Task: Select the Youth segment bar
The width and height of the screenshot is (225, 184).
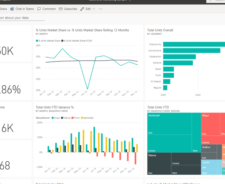Action: click(x=169, y=75)
